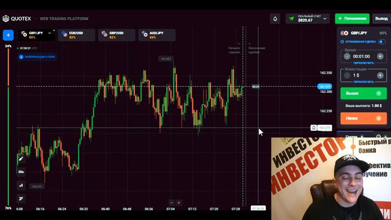Screen dimensions: 391x220
Task: Toggle the pending trade switch
Action: coord(381,42)
